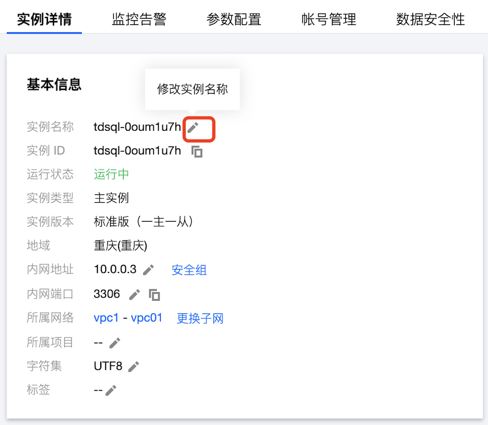
Task: Open the vpc01 subnet link
Action: tap(147, 318)
